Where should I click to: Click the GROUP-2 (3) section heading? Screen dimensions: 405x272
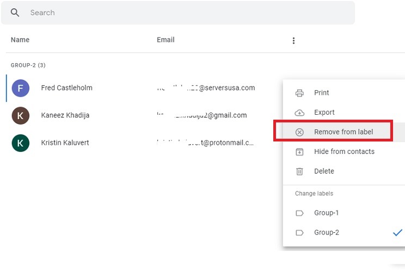(28, 65)
